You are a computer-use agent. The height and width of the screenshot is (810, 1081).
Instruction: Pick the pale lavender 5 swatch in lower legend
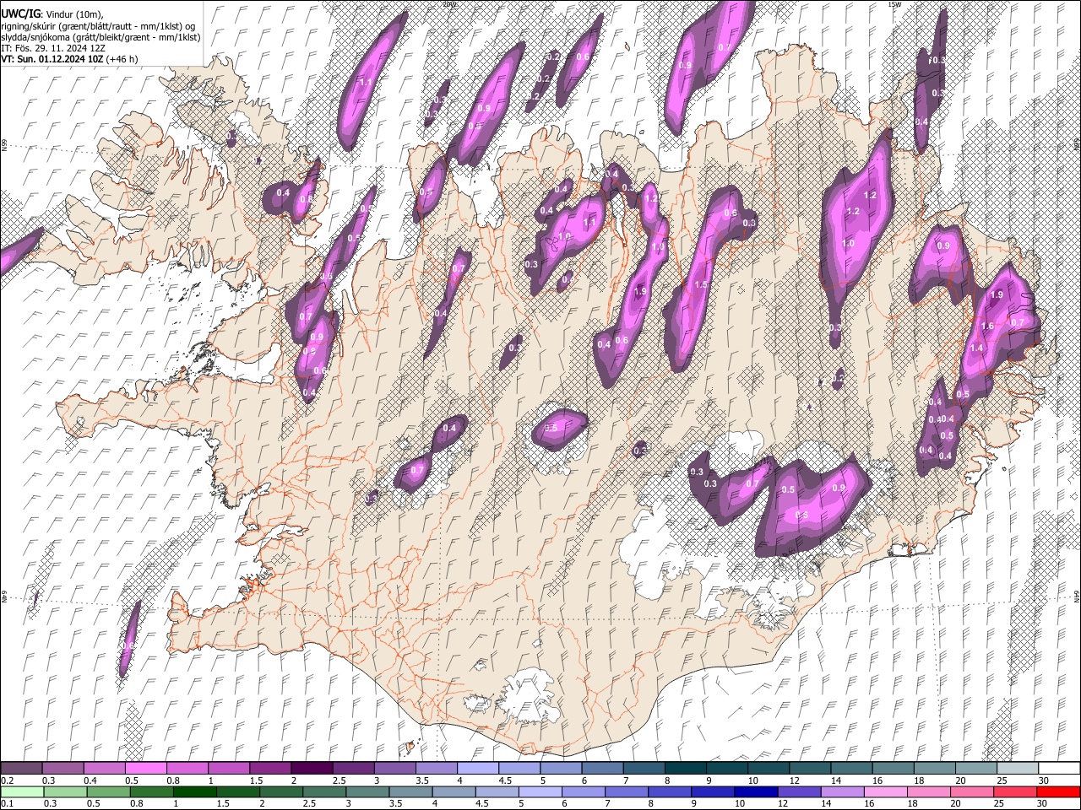tap(539, 791)
